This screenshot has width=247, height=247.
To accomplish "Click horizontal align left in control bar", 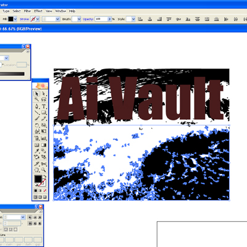I will click(140, 19).
